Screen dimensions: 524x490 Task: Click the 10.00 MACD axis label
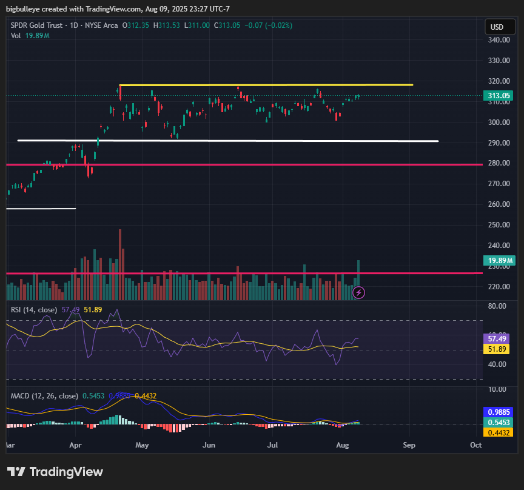pyautogui.click(x=497, y=389)
